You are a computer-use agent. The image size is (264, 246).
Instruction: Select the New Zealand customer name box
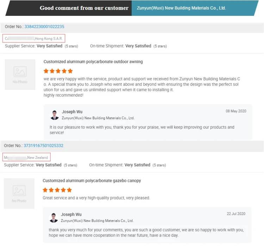26,157
